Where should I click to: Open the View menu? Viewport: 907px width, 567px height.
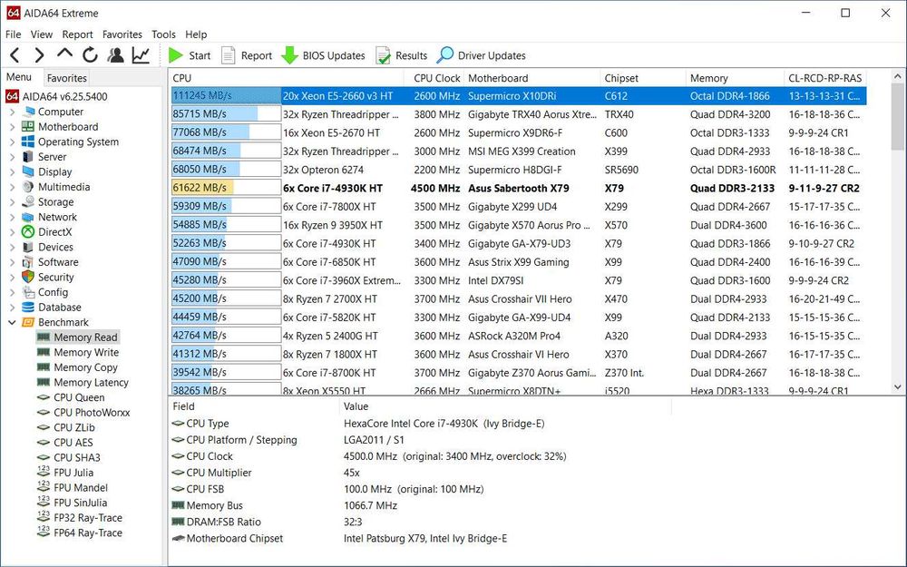(x=42, y=34)
